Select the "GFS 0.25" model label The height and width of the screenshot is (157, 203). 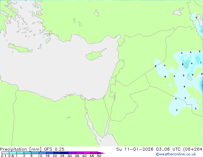[x=54, y=149]
